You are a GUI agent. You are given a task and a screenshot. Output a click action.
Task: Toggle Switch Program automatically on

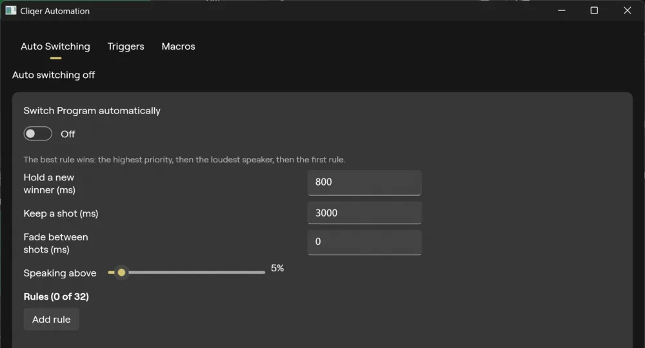point(38,133)
